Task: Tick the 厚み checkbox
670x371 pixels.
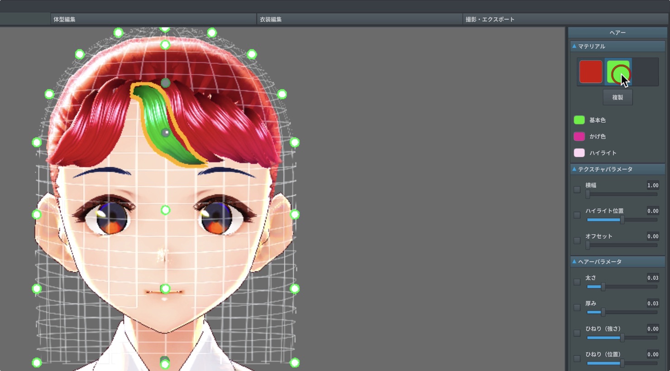Action: 577,307
